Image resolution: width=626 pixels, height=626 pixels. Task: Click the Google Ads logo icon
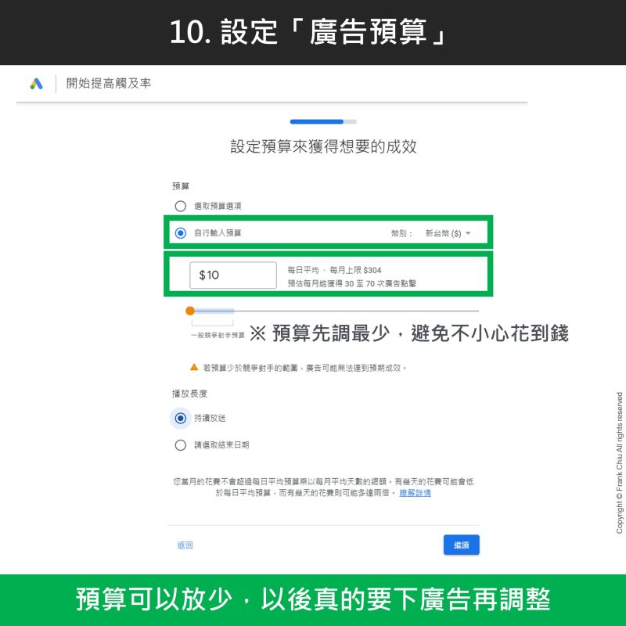pyautogui.click(x=36, y=84)
